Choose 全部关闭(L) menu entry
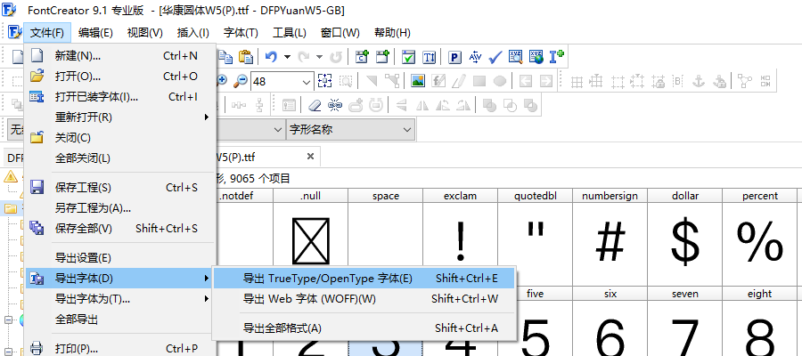Screen dimensions: 802x356 [x=120, y=158]
